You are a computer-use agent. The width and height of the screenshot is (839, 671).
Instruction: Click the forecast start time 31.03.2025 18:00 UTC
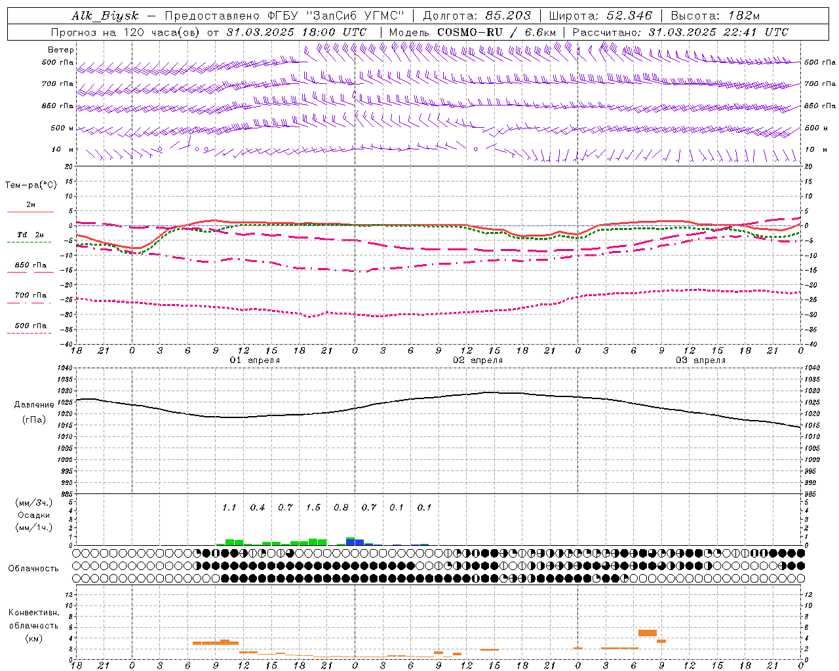[x=296, y=32]
